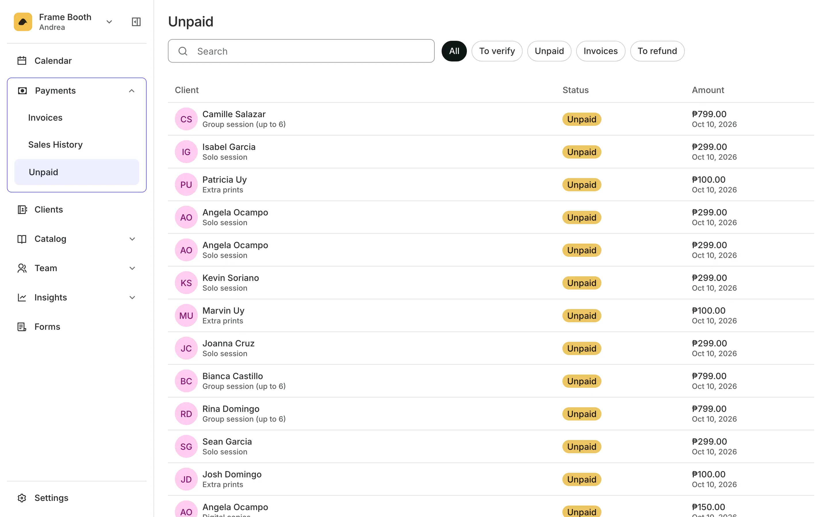
Task: Click Camille Salazar's ₱799.00 amount
Action: (709, 114)
